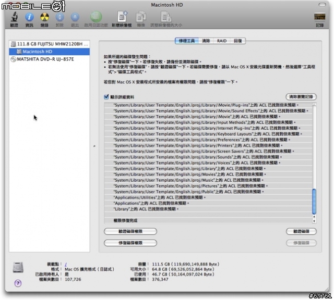Image resolution: width=334 pixels, height=300 pixels.
Task: Click the New Image (新增映像檔) toolbar icon
Action: pos(122,17)
